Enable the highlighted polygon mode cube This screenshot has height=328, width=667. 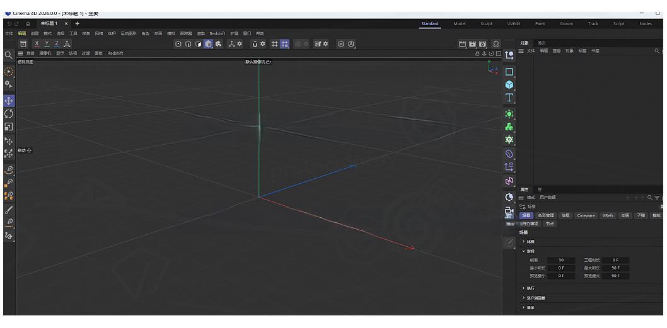(208, 44)
